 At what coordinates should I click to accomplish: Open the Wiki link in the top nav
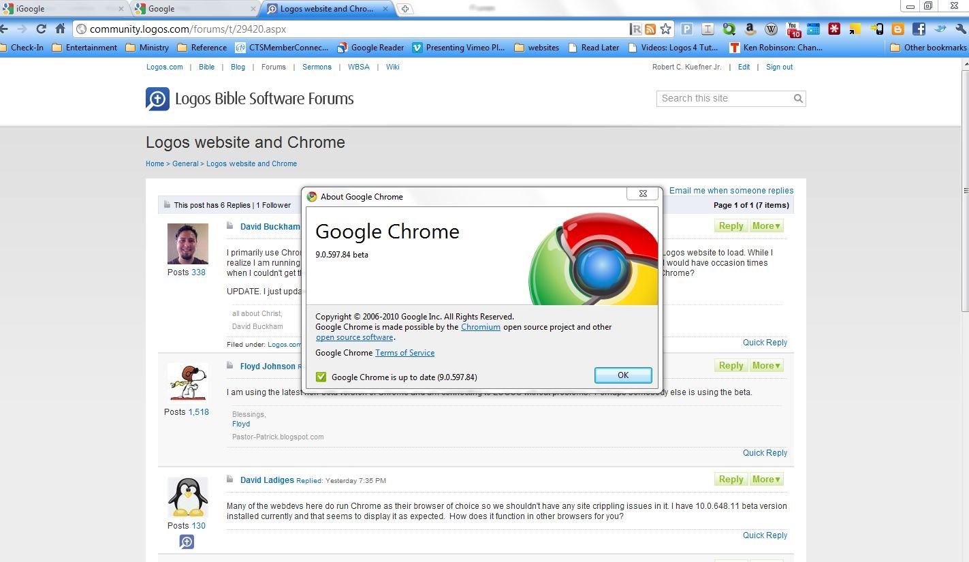pos(392,67)
